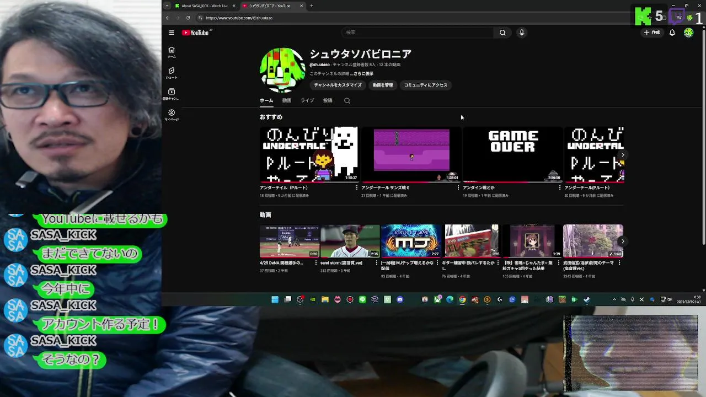Expand channel description さらに表示
Screen dimensions: 706x397
tap(363, 73)
